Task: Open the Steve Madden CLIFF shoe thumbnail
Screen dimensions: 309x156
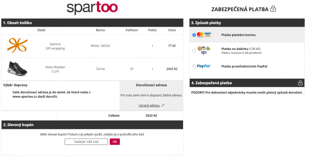Action: click(x=17, y=69)
